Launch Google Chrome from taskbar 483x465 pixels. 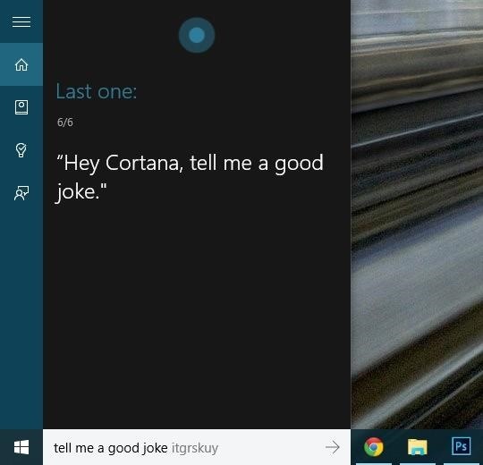click(x=374, y=447)
